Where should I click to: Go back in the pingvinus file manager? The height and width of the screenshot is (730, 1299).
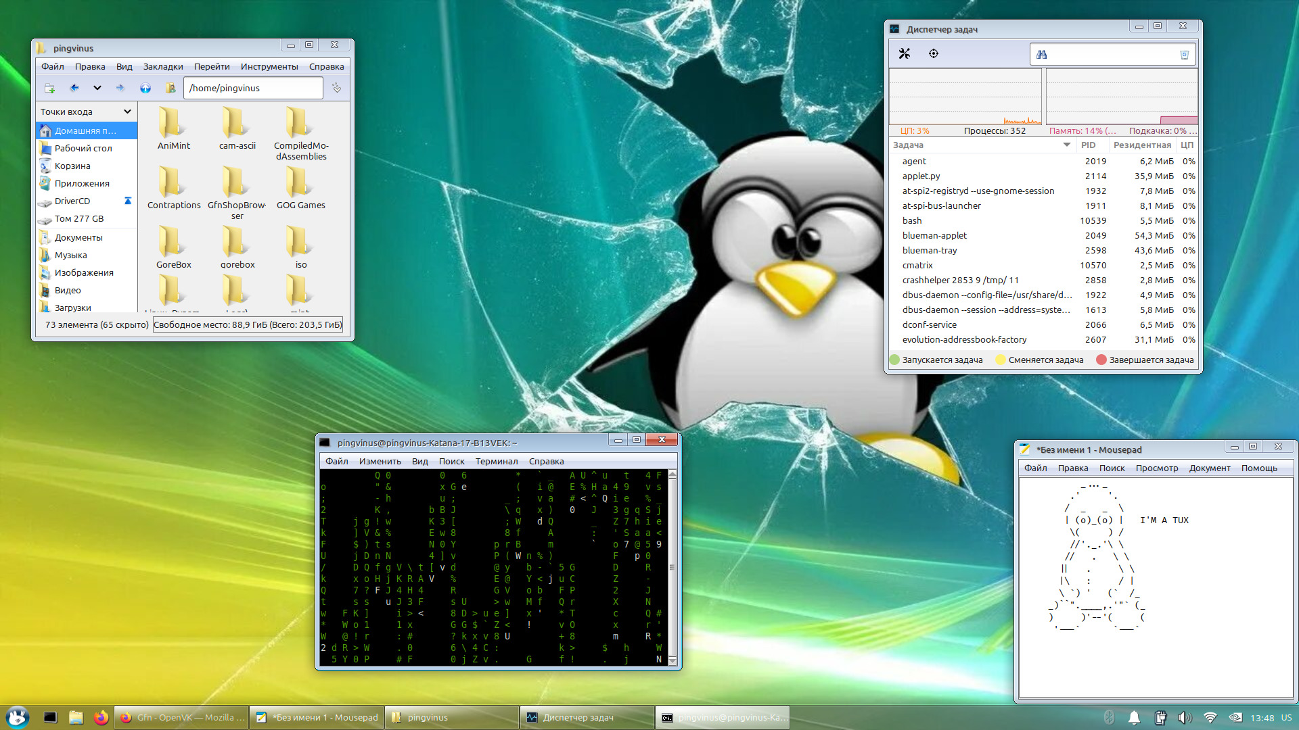click(74, 88)
